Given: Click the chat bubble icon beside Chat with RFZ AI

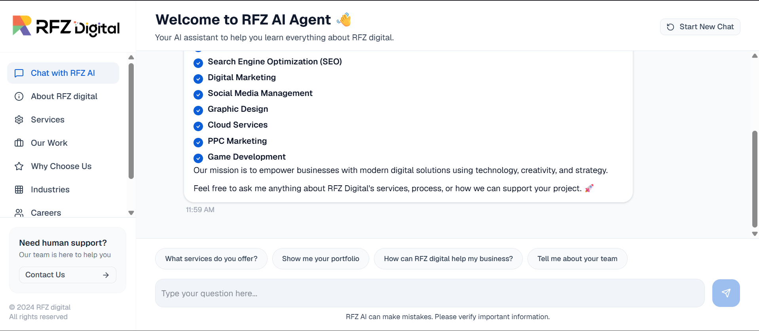Looking at the screenshot, I should [19, 73].
